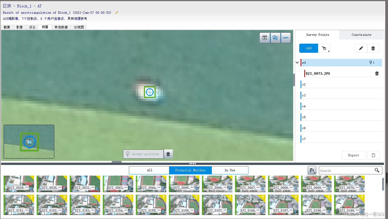Select the DJI_0065 photo thumbnail

pyautogui.click(x=184, y=184)
